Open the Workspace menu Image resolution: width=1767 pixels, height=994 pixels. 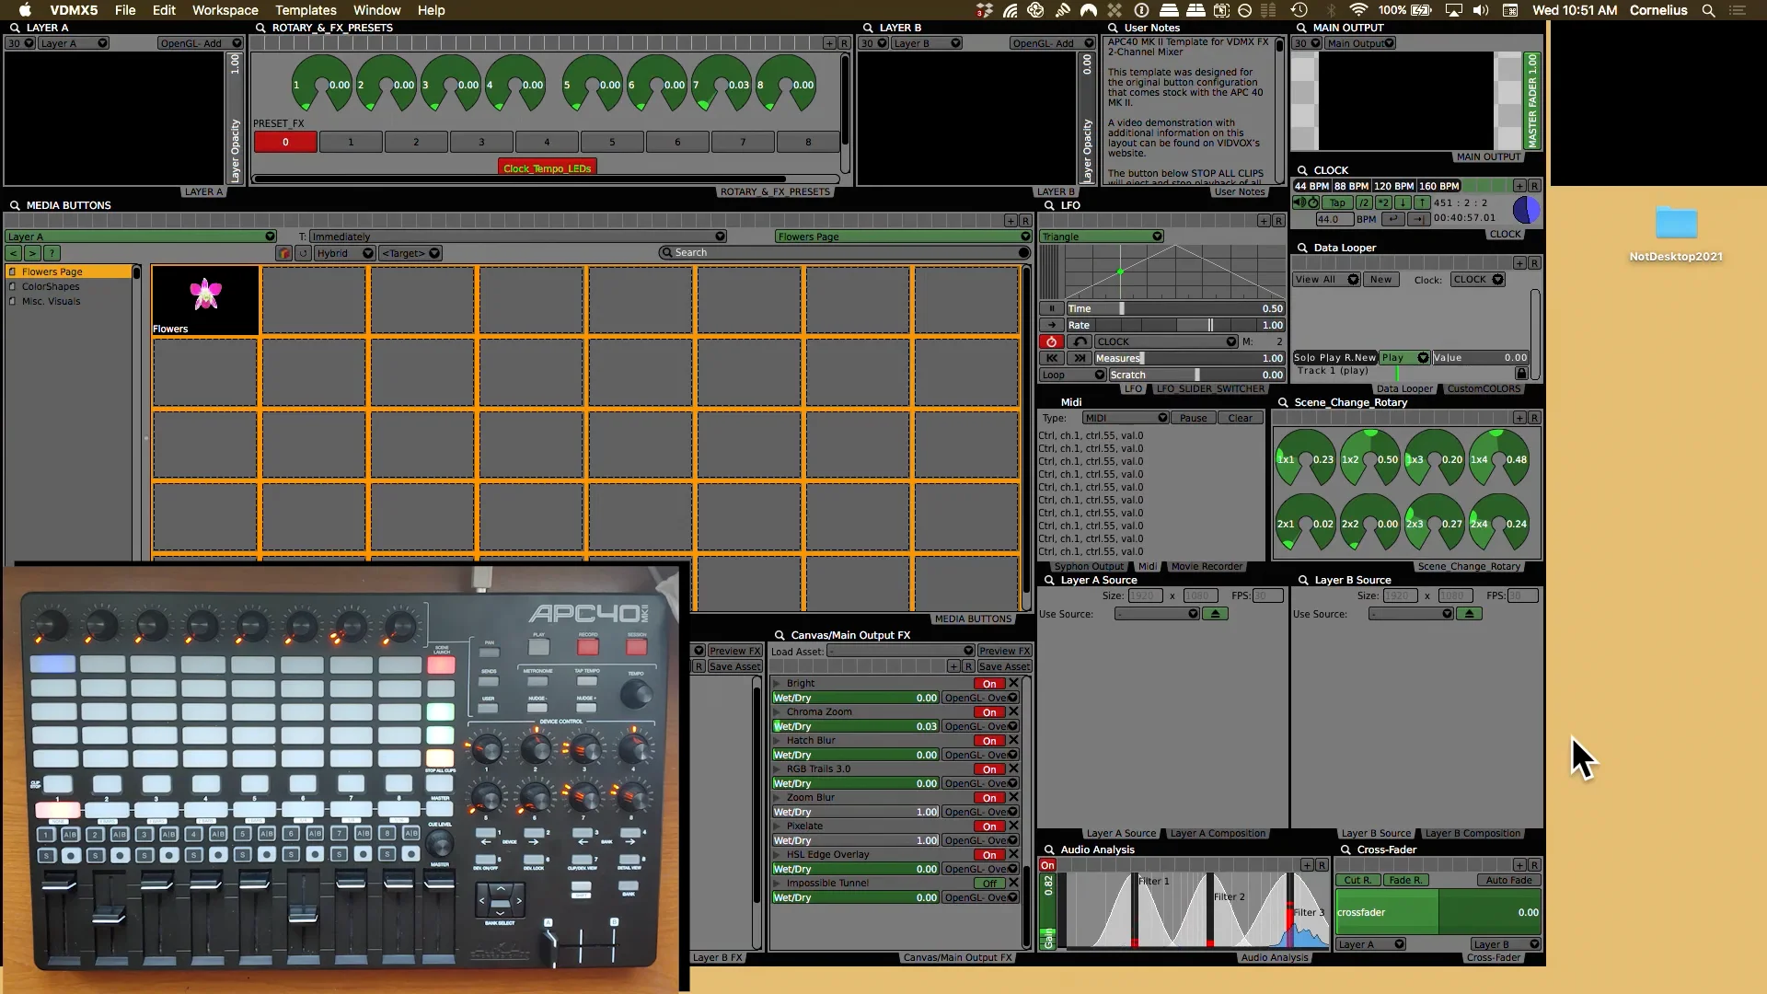(x=225, y=10)
